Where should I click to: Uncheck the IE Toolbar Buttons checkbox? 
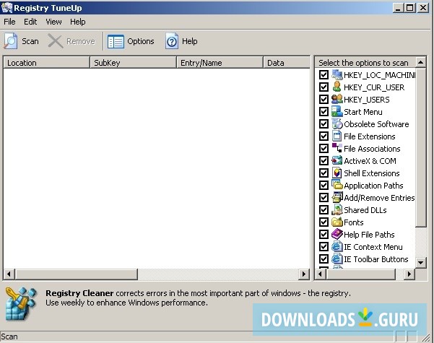pos(324,259)
